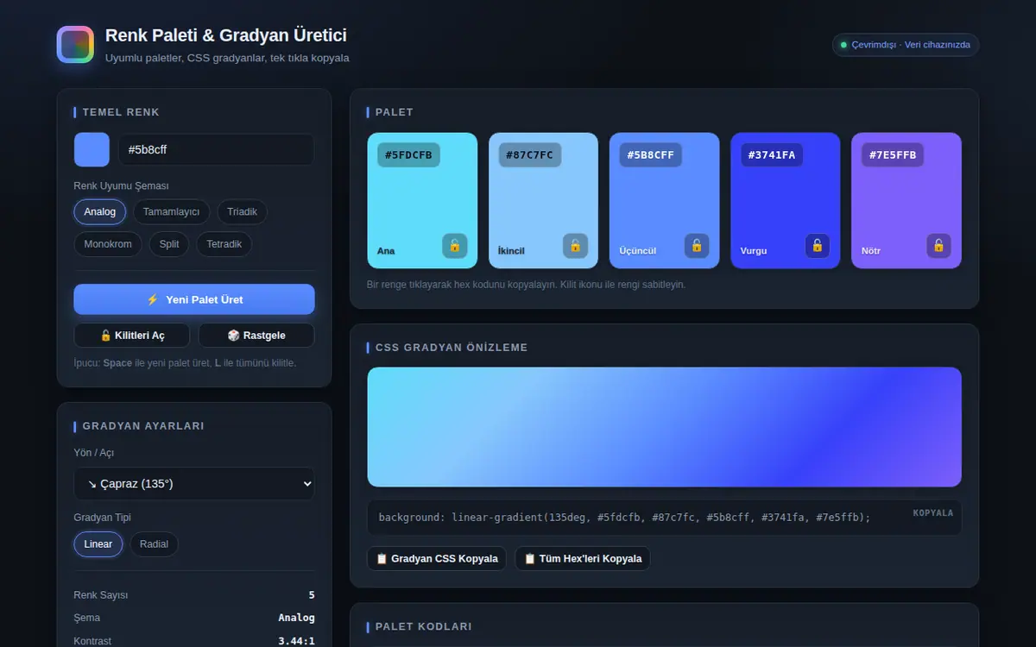Click the Yeni Palet Üret button
The width and height of the screenshot is (1036, 647).
pos(194,299)
